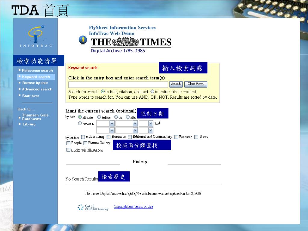The height and width of the screenshot is (231, 308).
Task: Click the 'History' heading text
Action: tap(140, 162)
